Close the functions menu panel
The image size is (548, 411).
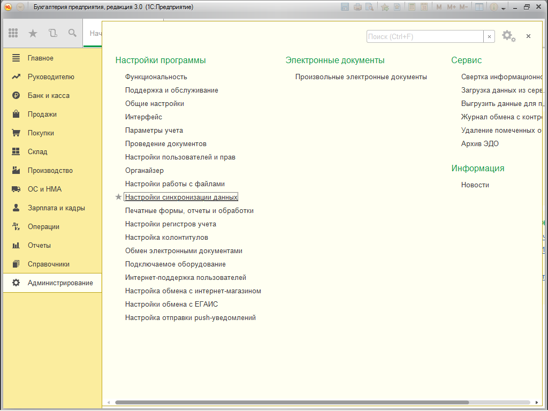tap(528, 36)
